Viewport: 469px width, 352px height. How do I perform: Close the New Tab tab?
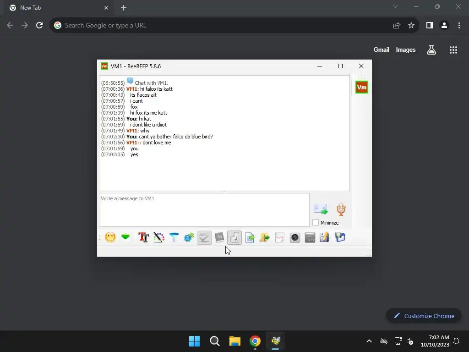point(106,8)
